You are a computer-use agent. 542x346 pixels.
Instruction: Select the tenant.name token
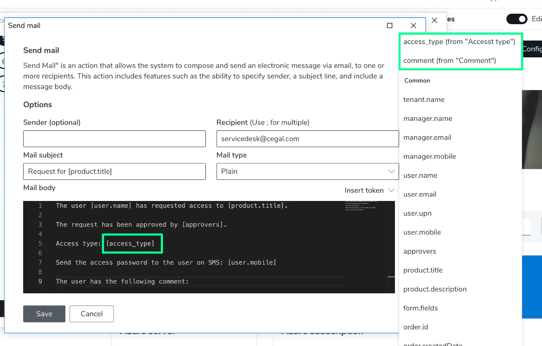[x=424, y=100]
